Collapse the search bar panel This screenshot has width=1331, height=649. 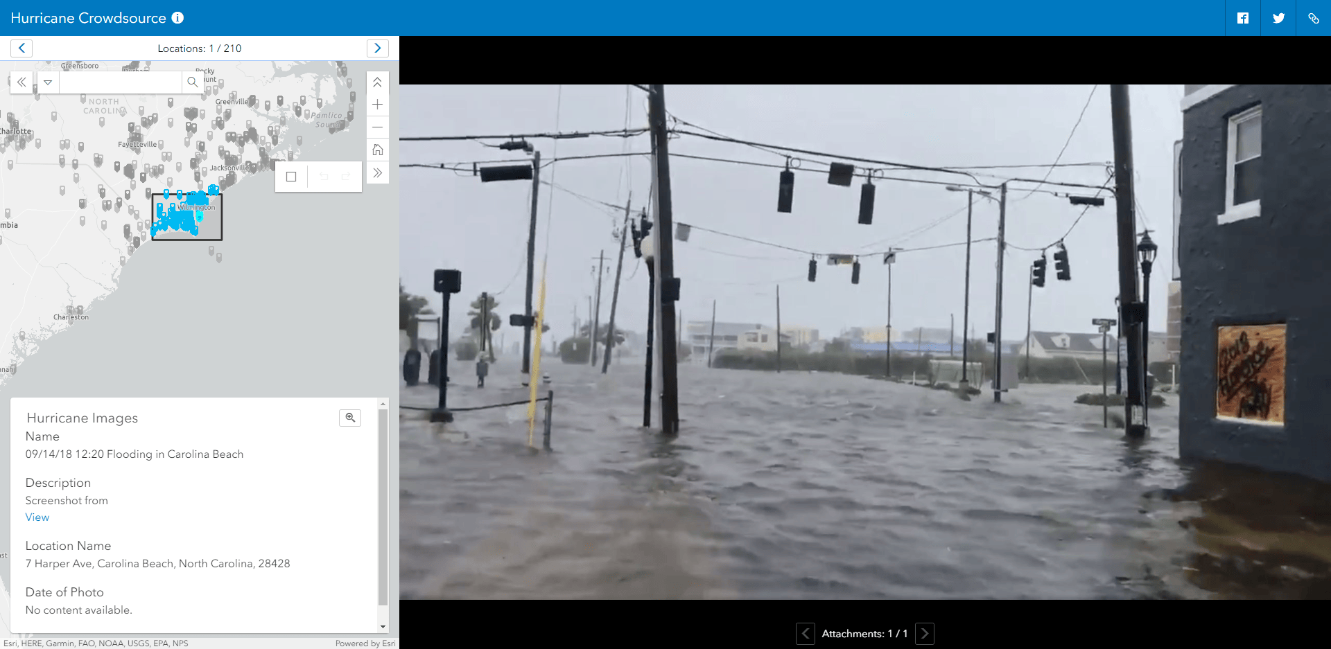pos(21,82)
